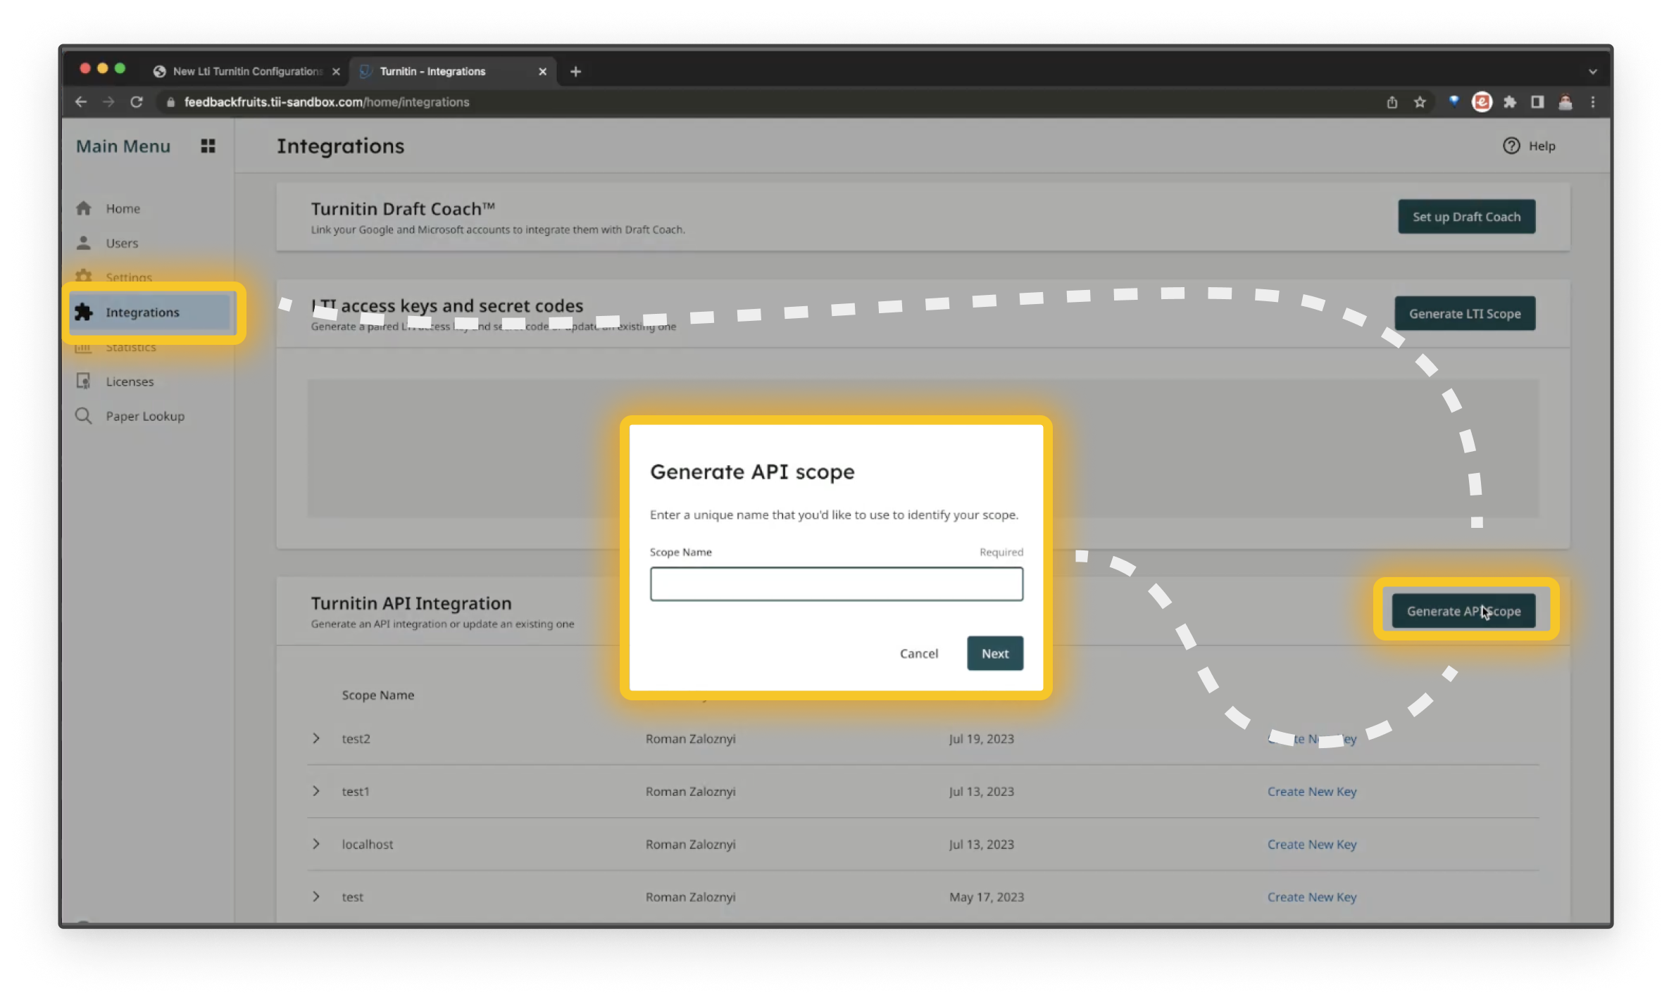1669x998 pixels.
Task: Click Roman Zaloznyi in localhost row
Action: click(x=690, y=844)
